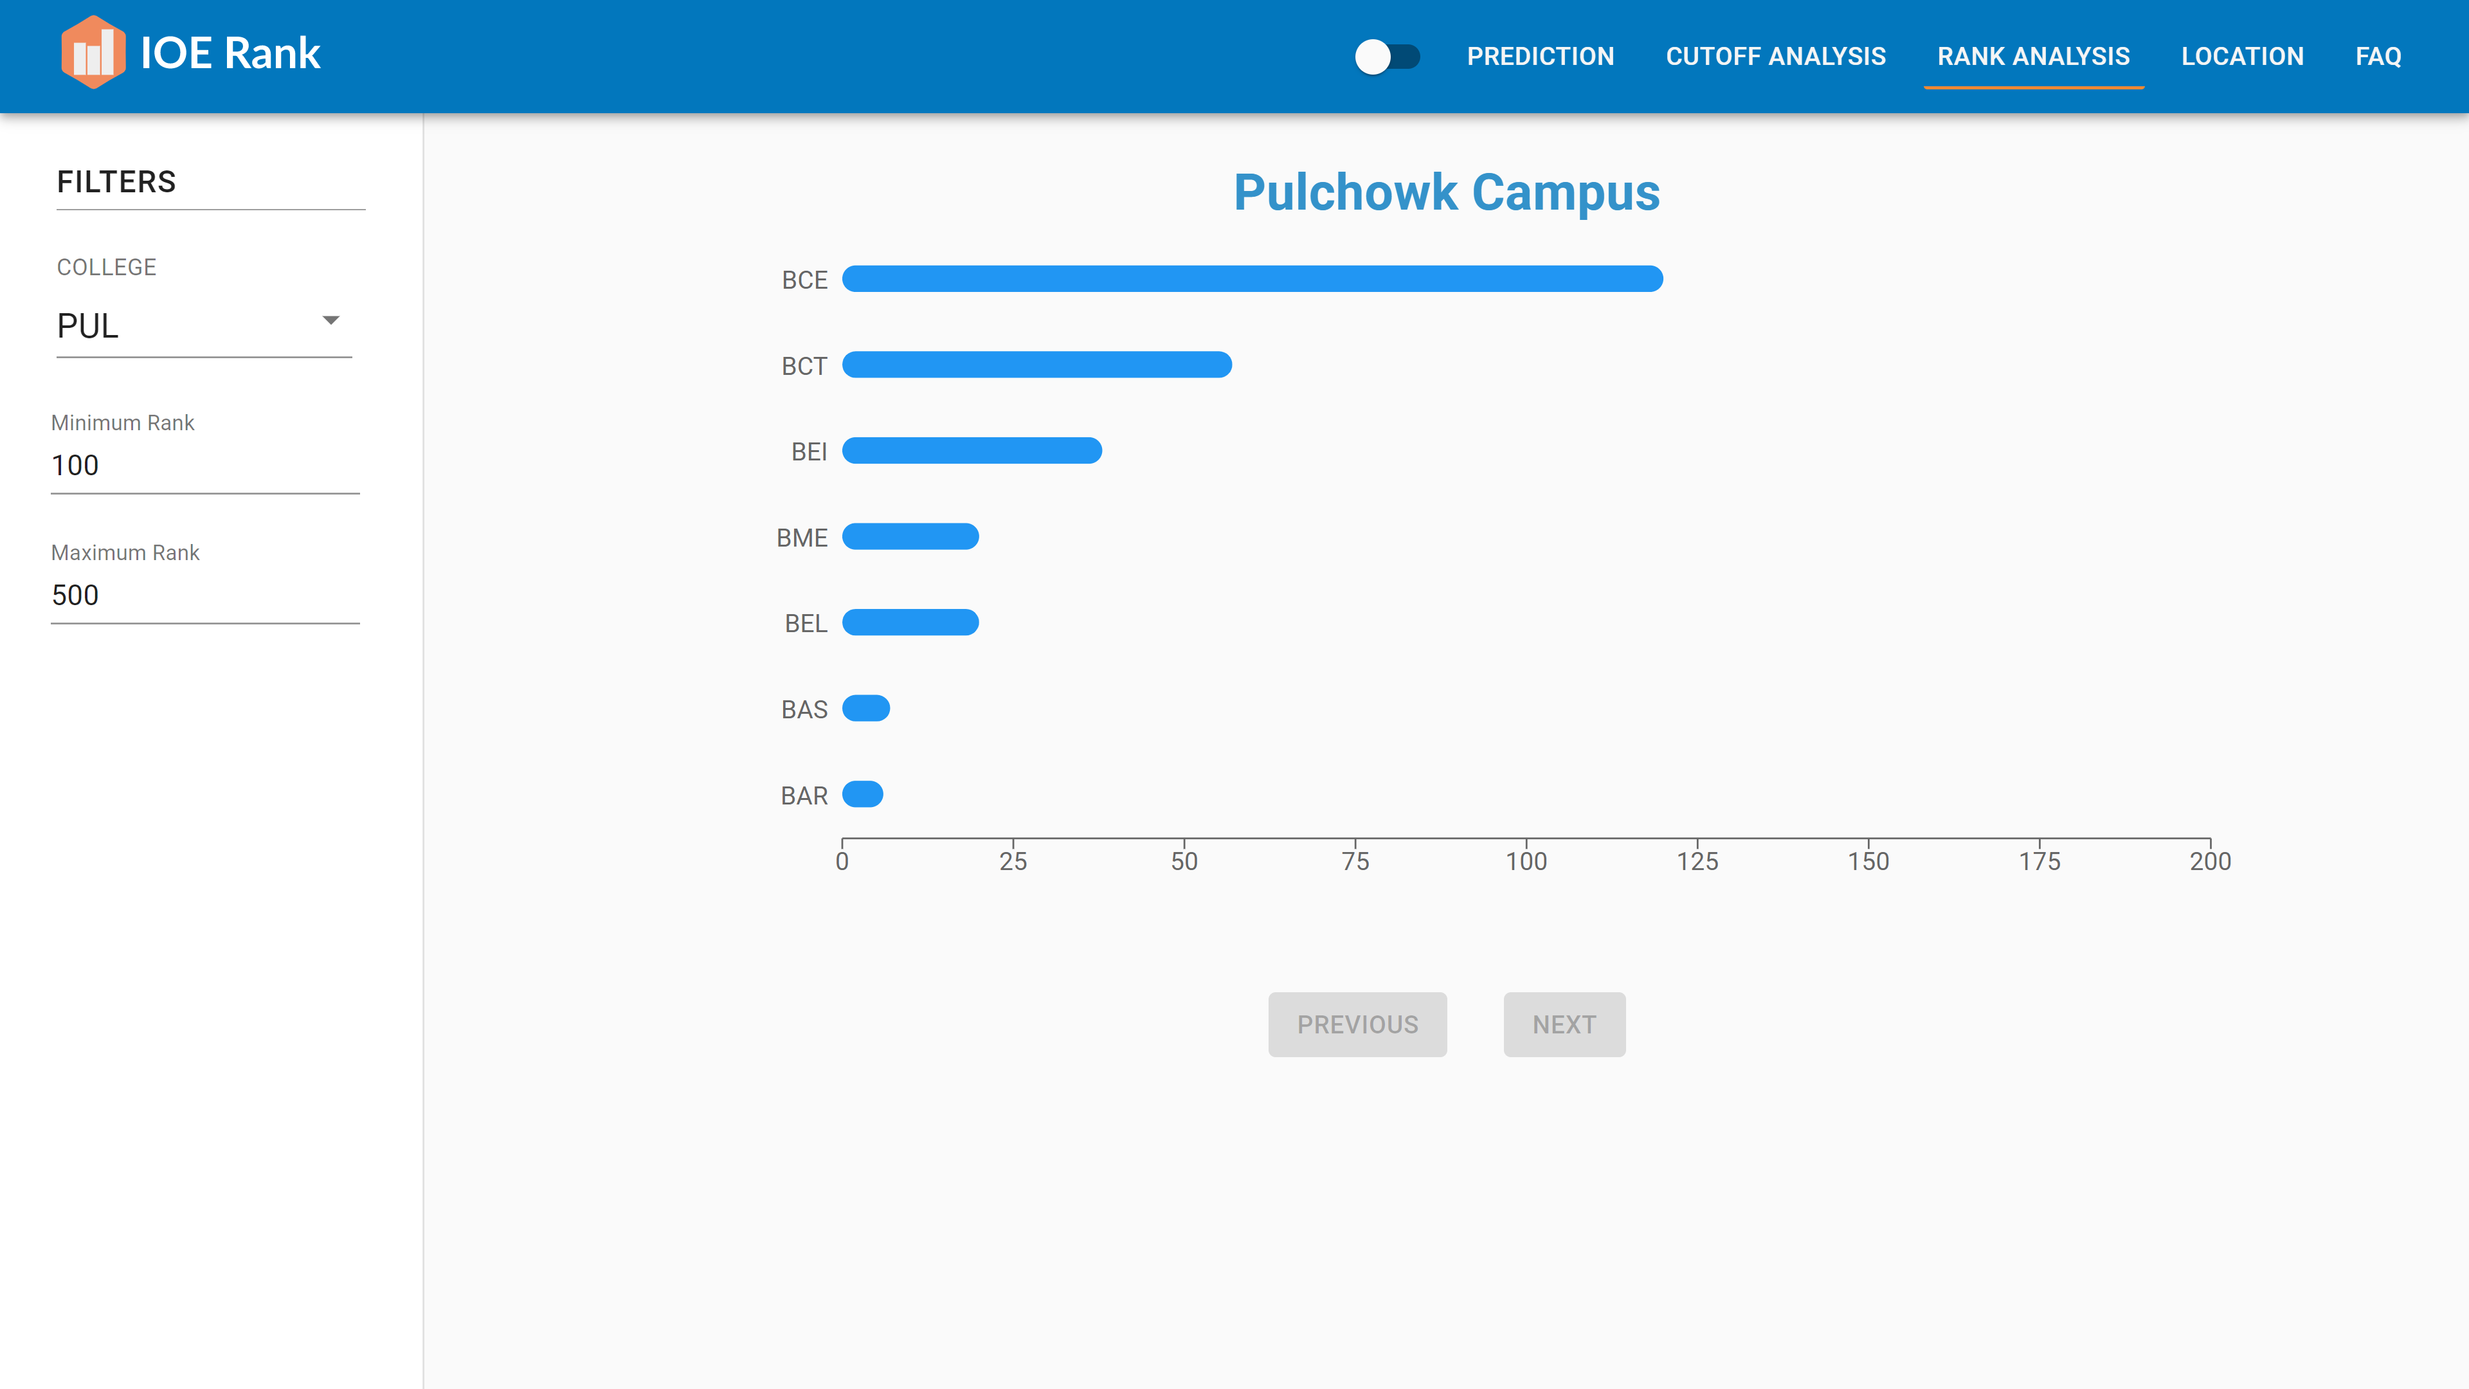Focus the Maximum Rank input field

(x=204, y=595)
